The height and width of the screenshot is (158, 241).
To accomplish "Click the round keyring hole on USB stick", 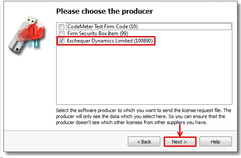I will [17, 49].
